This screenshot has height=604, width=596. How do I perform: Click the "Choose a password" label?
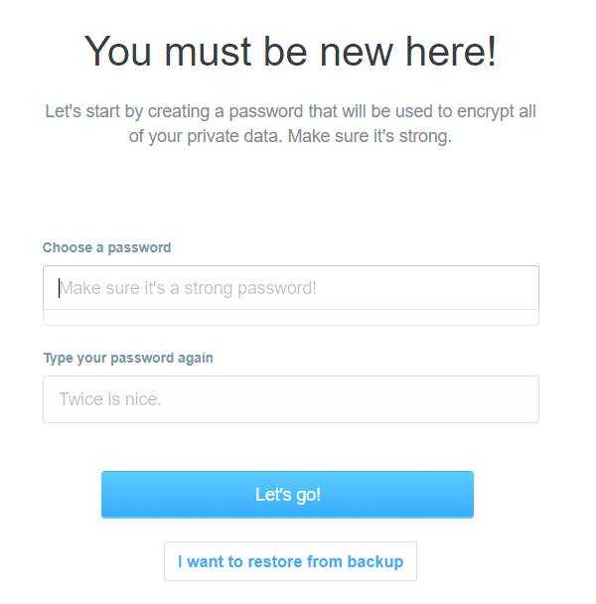[107, 247]
